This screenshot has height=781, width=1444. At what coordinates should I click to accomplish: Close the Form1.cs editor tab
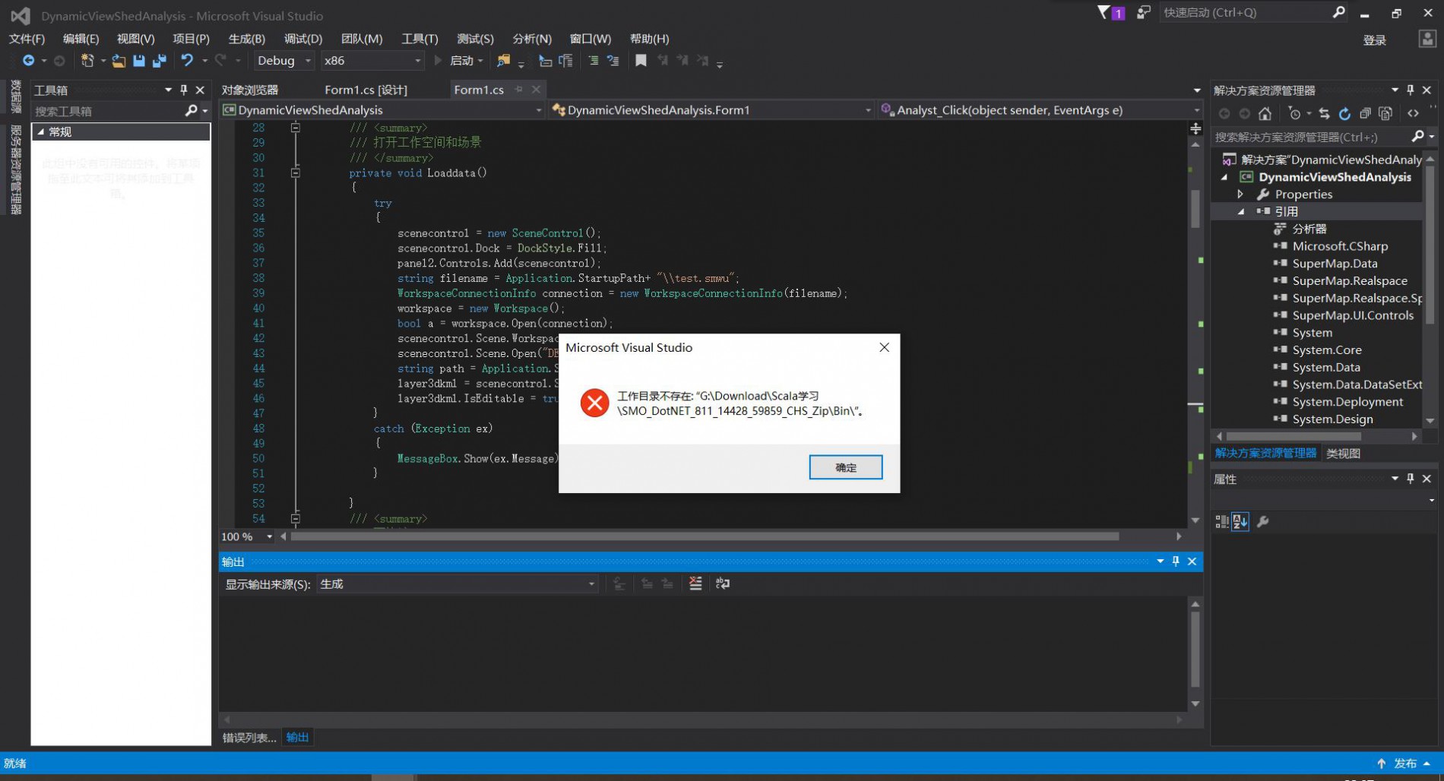click(536, 90)
